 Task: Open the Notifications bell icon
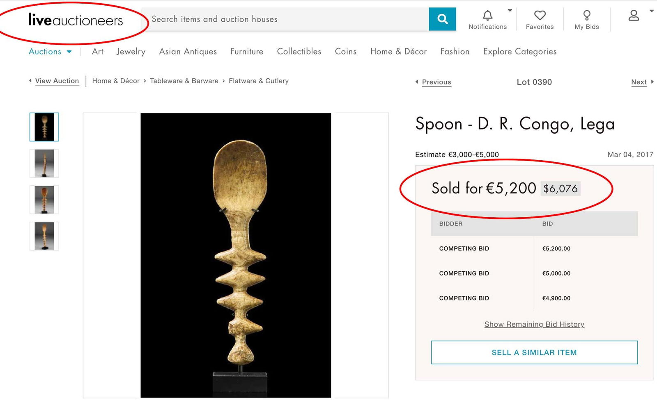[x=487, y=16]
